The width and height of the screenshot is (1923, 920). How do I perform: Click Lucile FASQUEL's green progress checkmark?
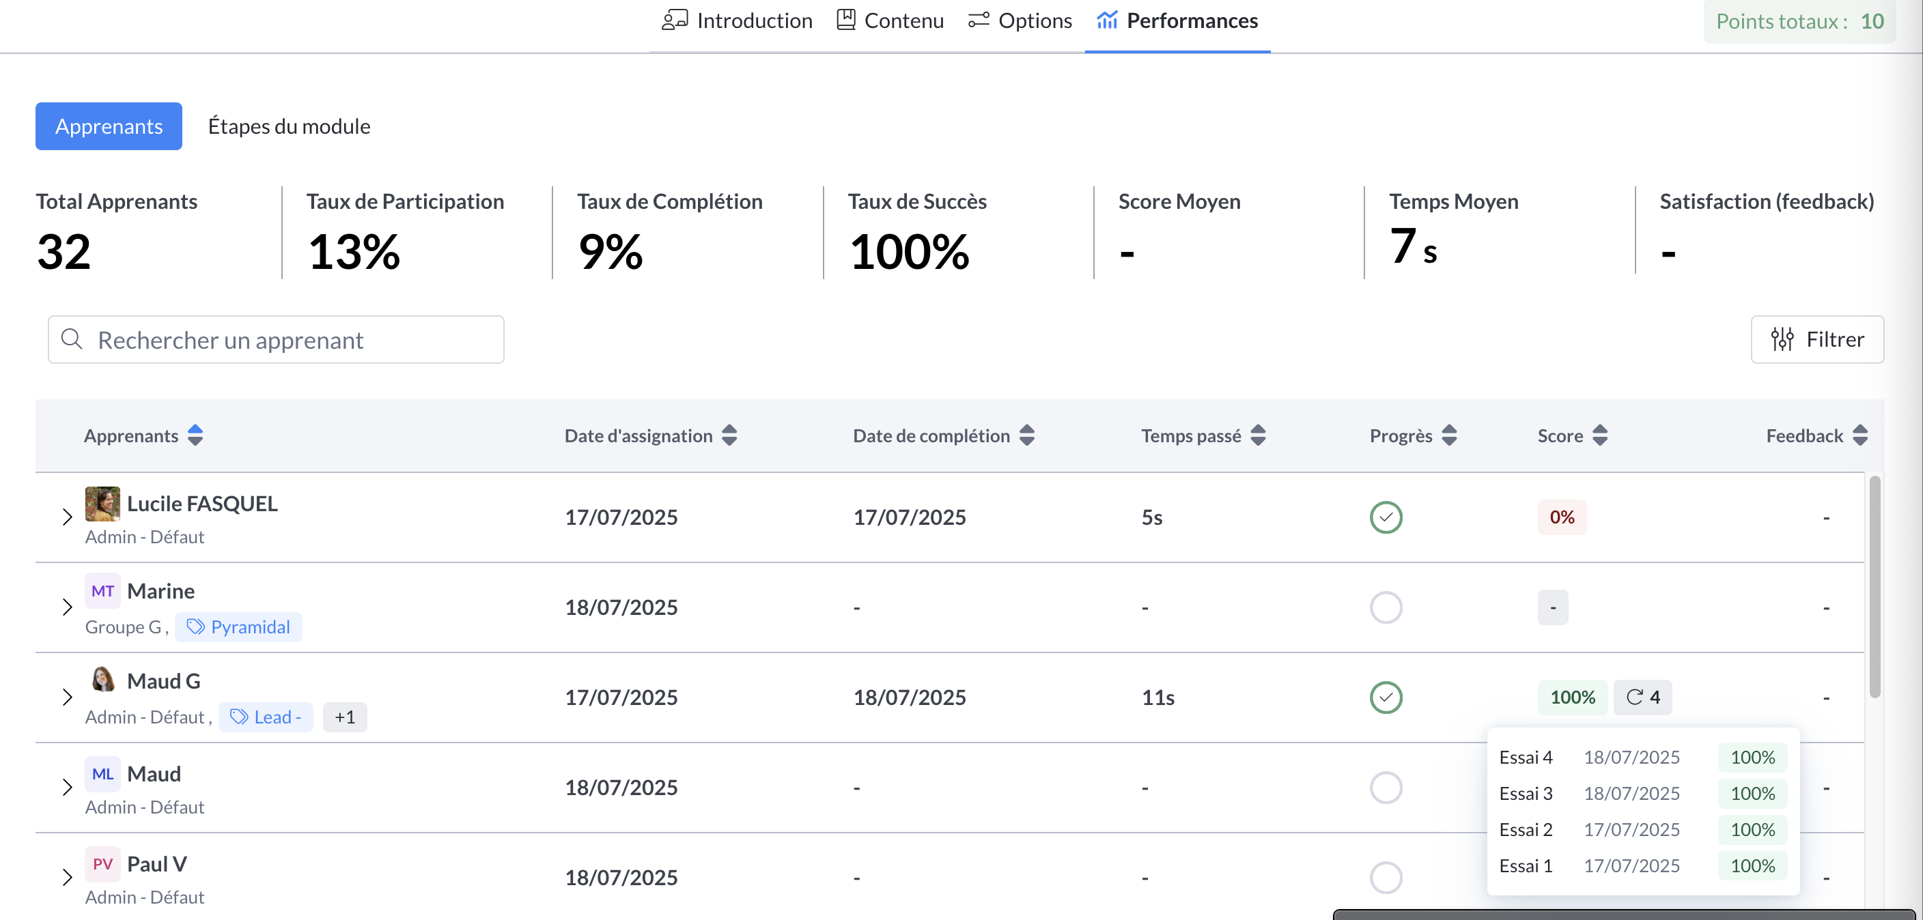1386,517
